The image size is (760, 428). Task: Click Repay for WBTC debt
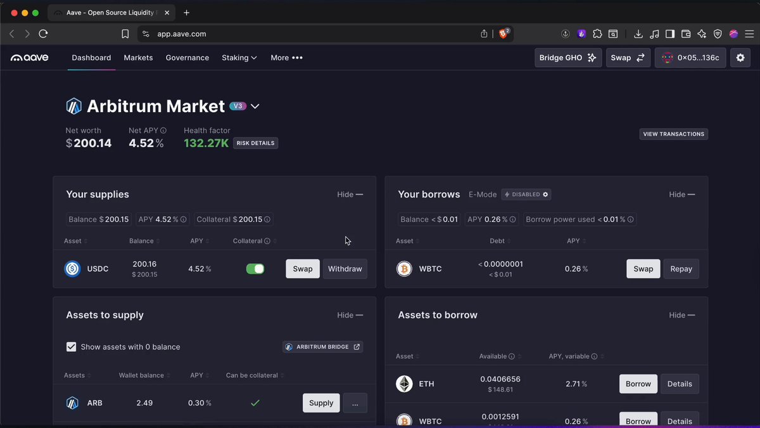pyautogui.click(x=681, y=269)
